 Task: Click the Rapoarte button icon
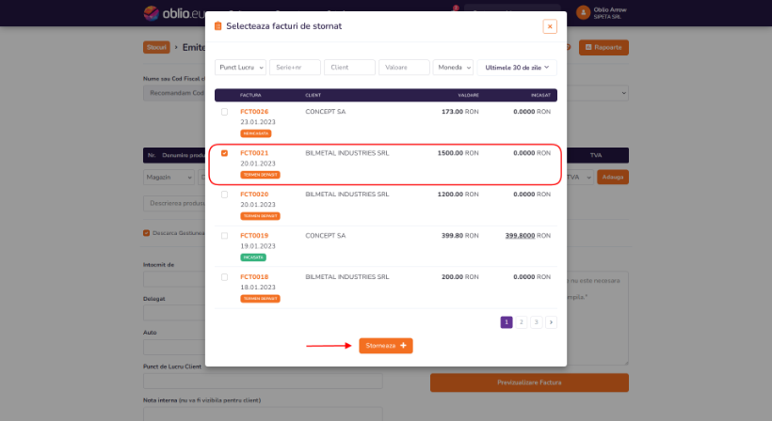[x=587, y=48]
